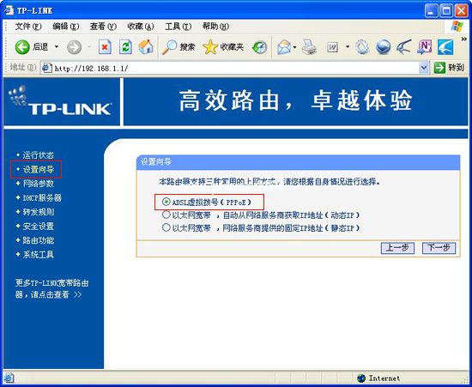Click the 高效路由，卓越体验 banner
The image size is (472, 387).
coord(295,100)
